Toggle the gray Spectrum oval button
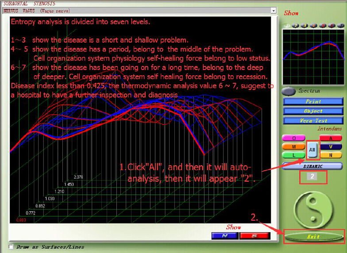Viewport: 347px width, 253px height. coord(289,91)
